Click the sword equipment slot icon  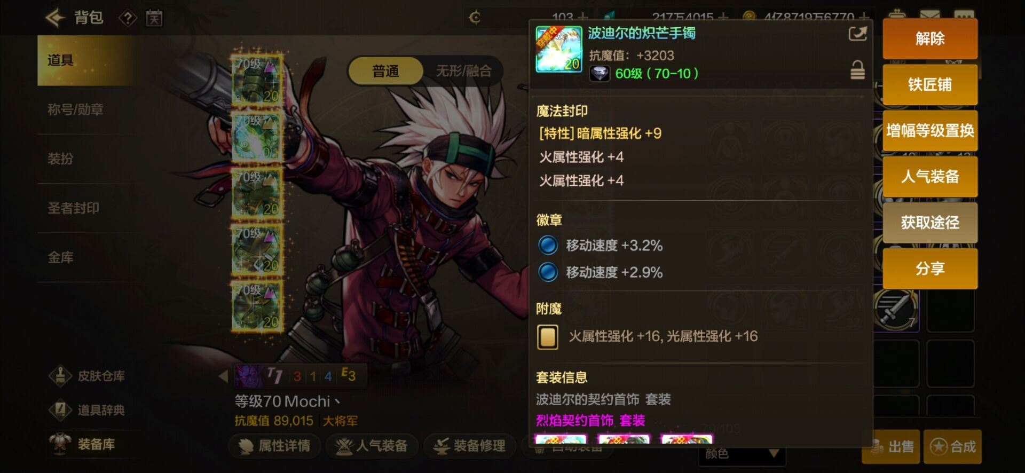[x=895, y=309]
